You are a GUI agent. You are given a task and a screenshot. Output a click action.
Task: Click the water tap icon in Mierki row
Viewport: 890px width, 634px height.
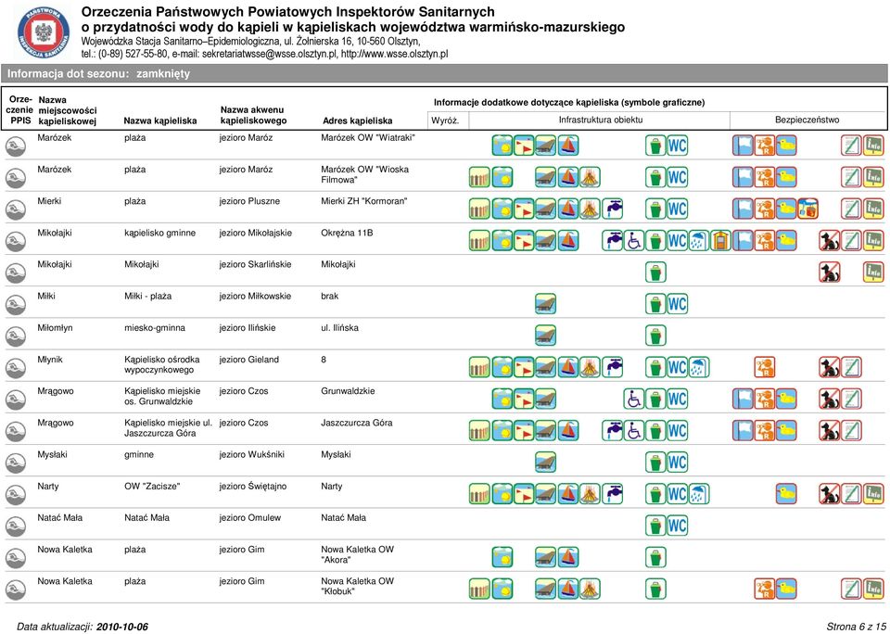pyautogui.click(x=613, y=209)
